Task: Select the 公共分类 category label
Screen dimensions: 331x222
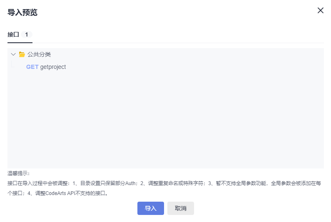Action: point(39,54)
